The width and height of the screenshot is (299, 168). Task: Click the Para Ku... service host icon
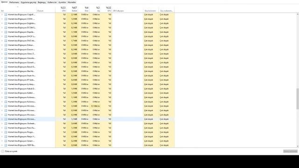[x=6, y=128]
